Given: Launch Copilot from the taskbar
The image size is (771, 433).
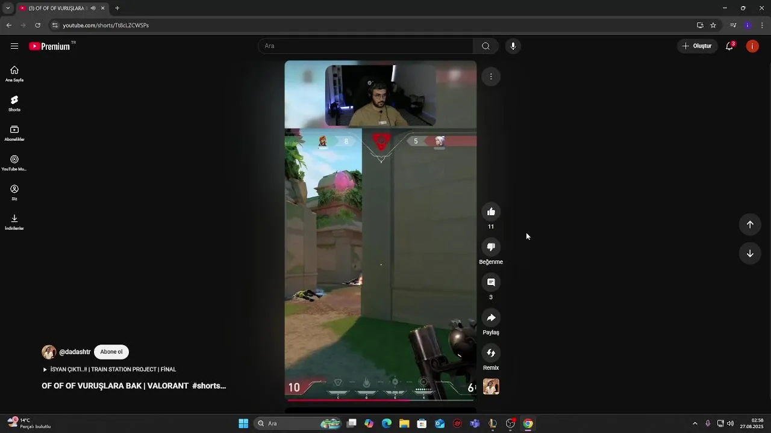Looking at the screenshot, I should tap(369, 423).
